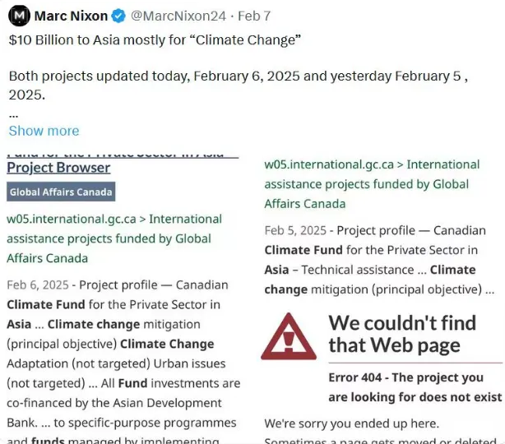Click the Feb 6, 2025 result date
This screenshot has height=444, width=505.
[x=38, y=285]
